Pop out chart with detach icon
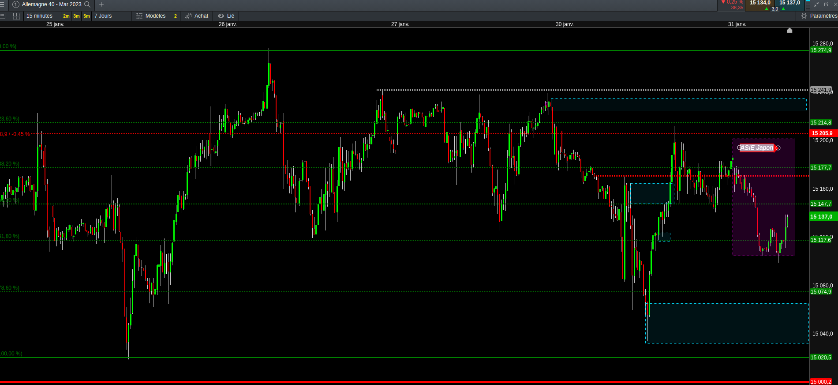This screenshot has height=385, width=838. coord(826,4)
